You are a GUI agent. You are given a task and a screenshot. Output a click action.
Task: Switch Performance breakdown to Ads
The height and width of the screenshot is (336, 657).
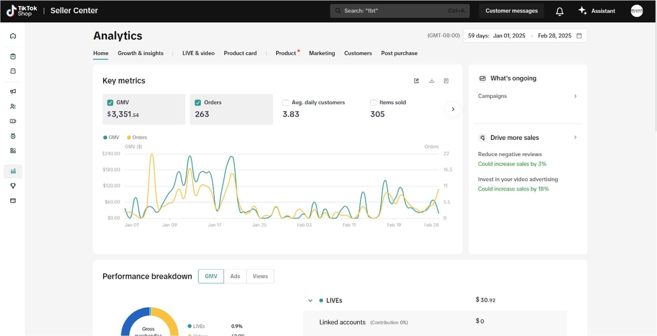coord(235,276)
